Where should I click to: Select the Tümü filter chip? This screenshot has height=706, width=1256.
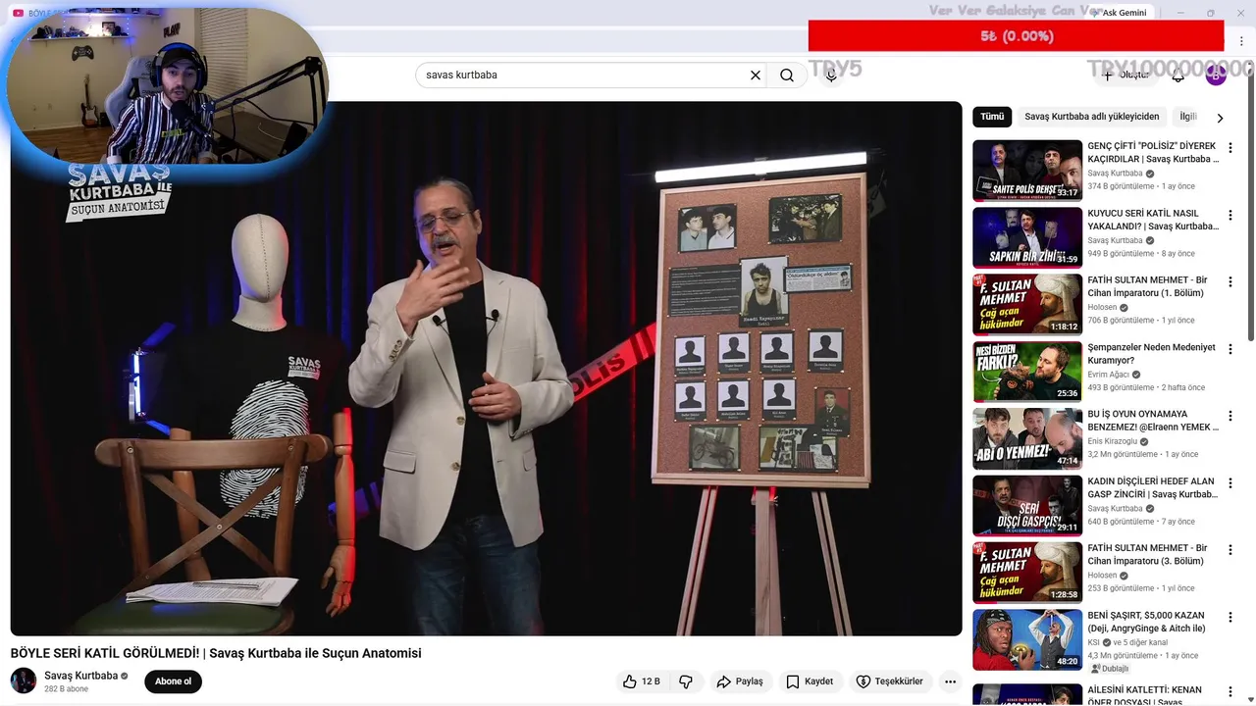coord(992,117)
